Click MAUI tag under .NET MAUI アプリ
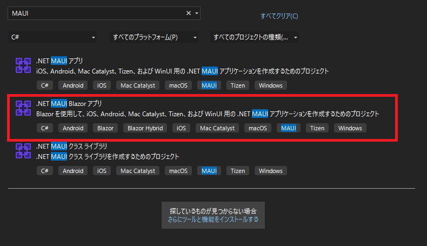 click(209, 85)
